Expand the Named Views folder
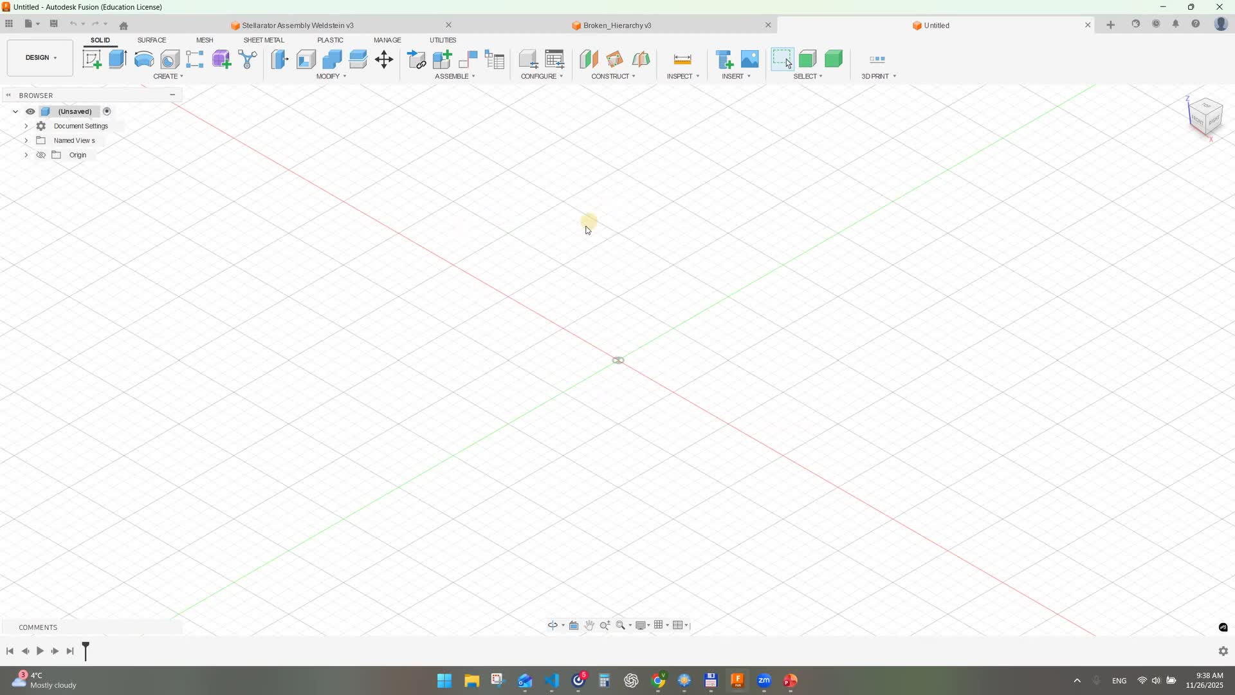The width and height of the screenshot is (1235, 695). (26, 140)
